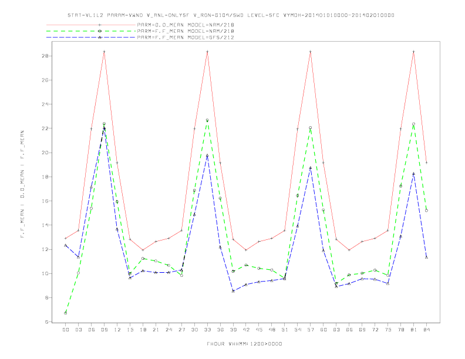Click the x-axis hour label 09
This screenshot has height=359, width=465.
[104, 330]
